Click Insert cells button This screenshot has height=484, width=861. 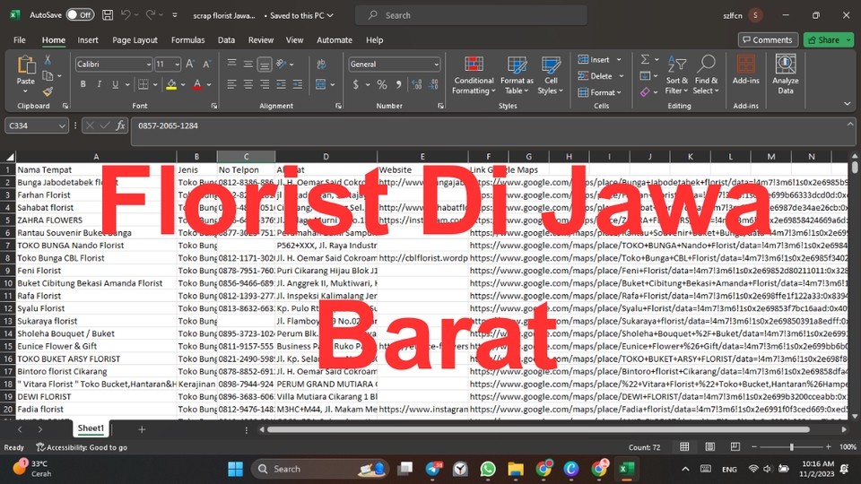(x=594, y=59)
